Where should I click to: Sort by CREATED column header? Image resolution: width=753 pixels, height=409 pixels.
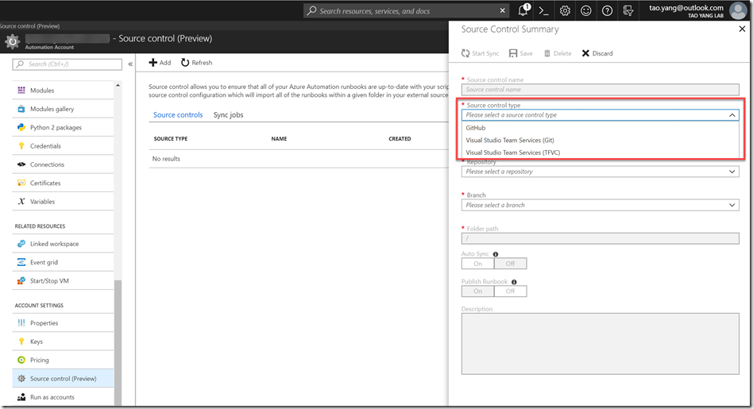click(x=400, y=139)
